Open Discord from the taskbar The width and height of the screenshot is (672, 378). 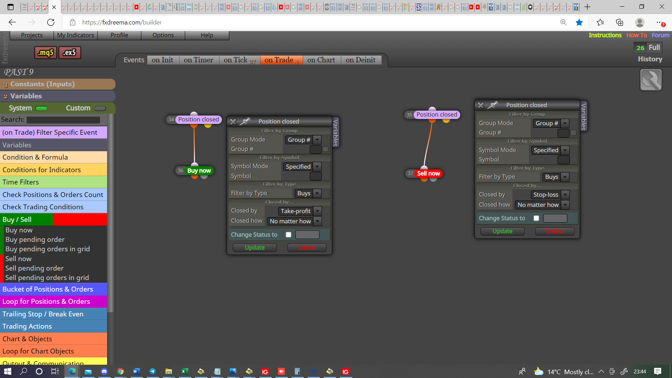tap(104, 371)
